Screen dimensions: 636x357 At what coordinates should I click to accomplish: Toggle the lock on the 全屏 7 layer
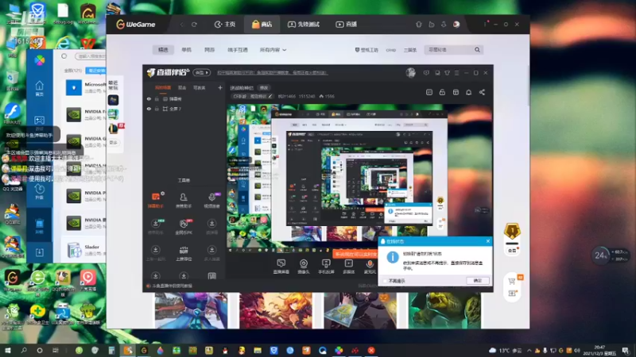pyautogui.click(x=157, y=109)
